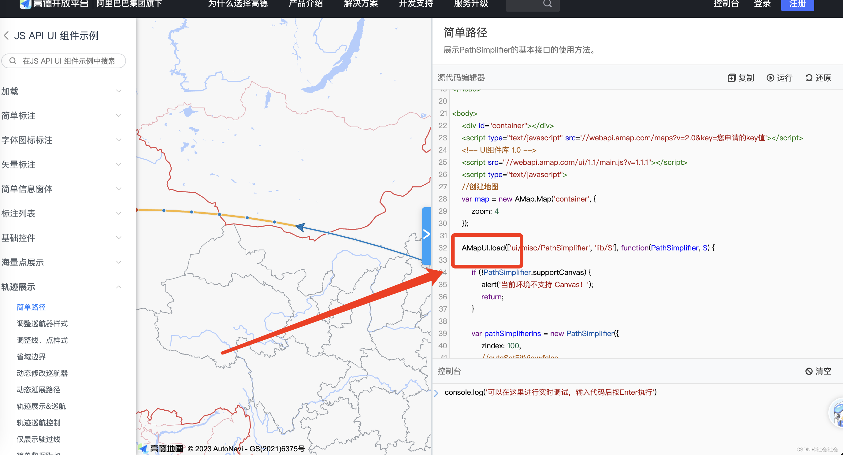The image size is (843, 455).
Task: Click the 高德开放平台 logo icon
Action: tap(25, 4)
